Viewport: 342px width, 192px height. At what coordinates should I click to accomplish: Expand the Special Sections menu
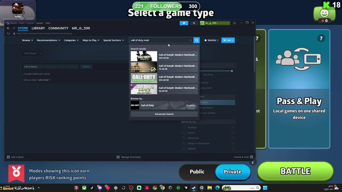(x=114, y=40)
